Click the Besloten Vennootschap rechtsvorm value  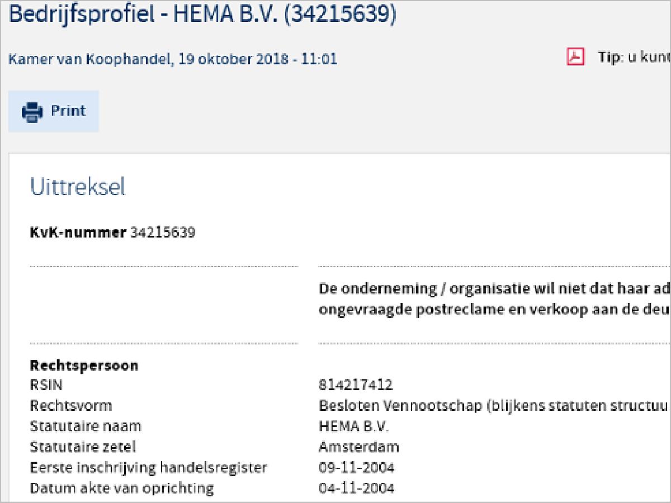pyautogui.click(x=492, y=405)
